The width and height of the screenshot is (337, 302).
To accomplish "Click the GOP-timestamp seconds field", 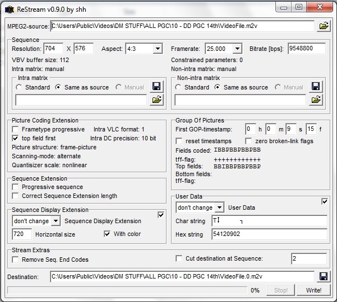I will (291, 129).
